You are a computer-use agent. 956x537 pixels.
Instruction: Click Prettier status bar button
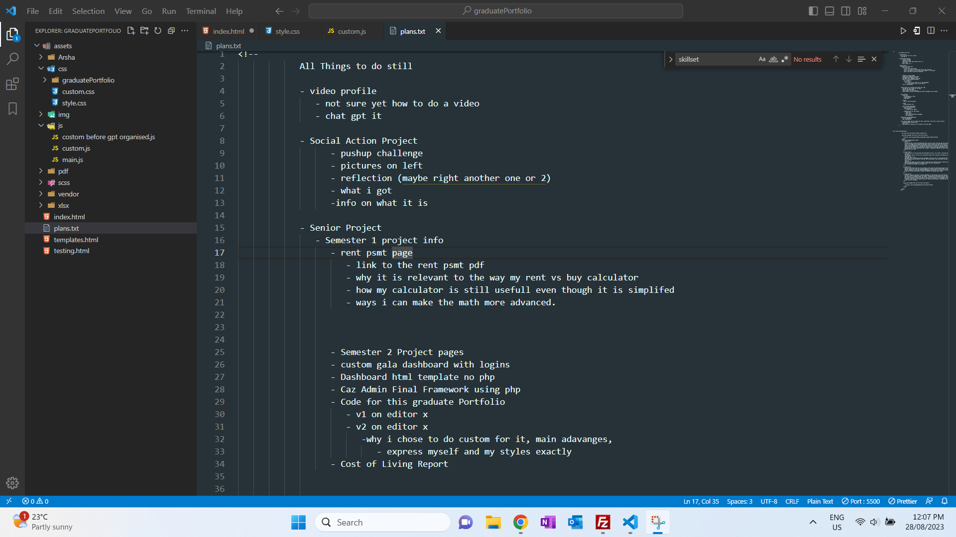[903, 501]
